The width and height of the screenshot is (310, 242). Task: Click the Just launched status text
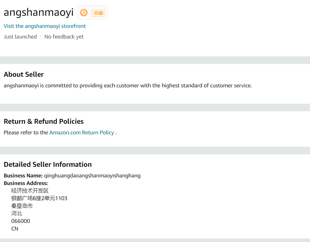point(20,37)
